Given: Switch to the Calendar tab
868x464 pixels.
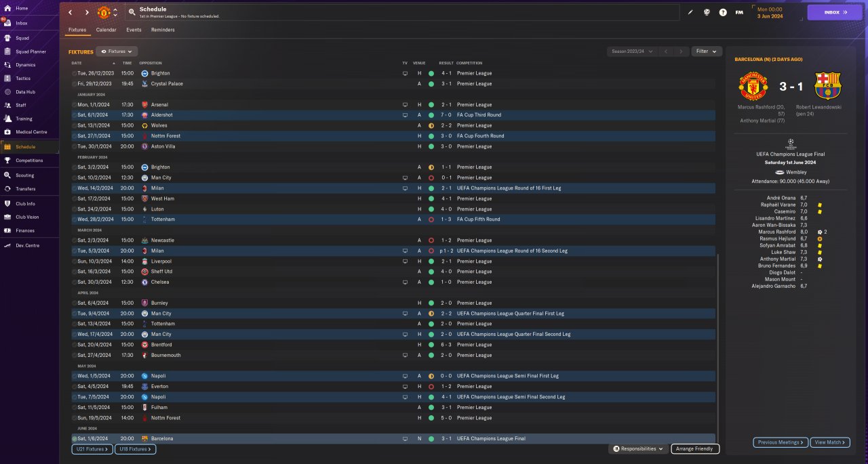Looking at the screenshot, I should click(x=106, y=30).
